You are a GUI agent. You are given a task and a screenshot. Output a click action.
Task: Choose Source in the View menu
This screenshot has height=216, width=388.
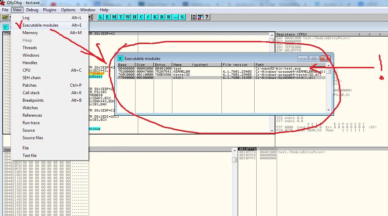point(50,130)
